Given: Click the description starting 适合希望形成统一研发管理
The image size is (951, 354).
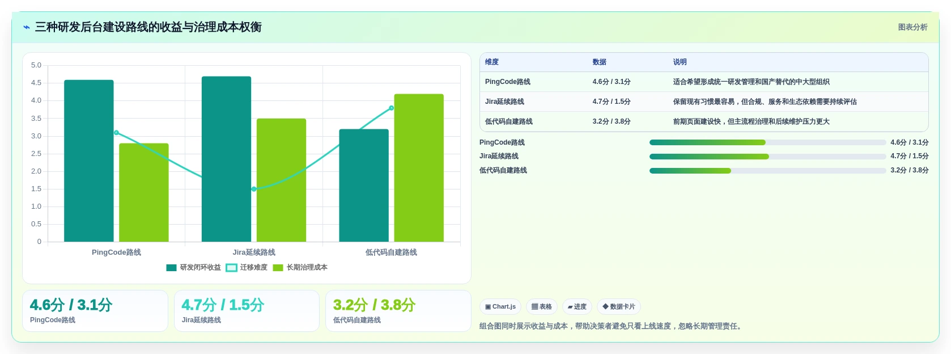Looking at the screenshot, I should 752,82.
